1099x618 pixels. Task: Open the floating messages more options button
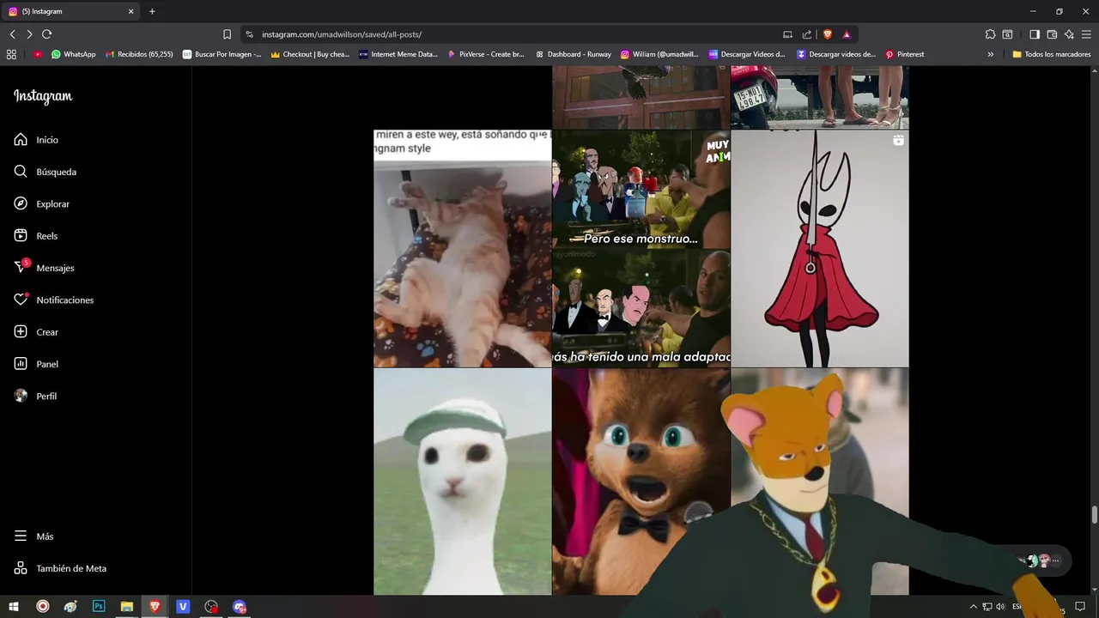click(1055, 560)
